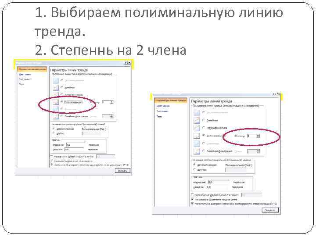
Task: Click the help question mark in left dialog
Action: (126, 63)
